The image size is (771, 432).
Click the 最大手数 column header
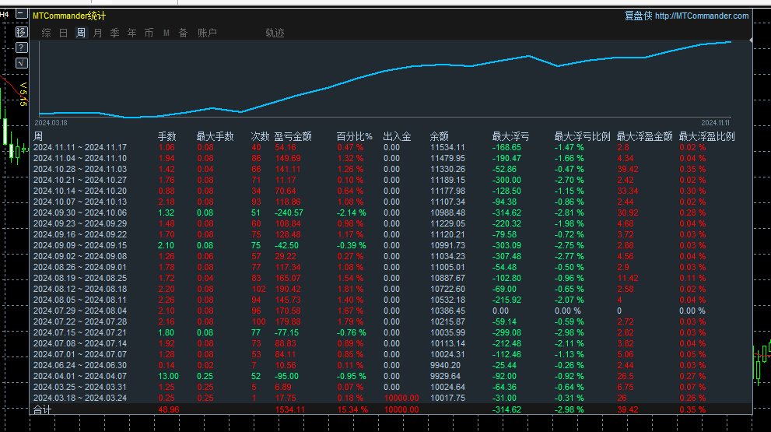(216, 136)
